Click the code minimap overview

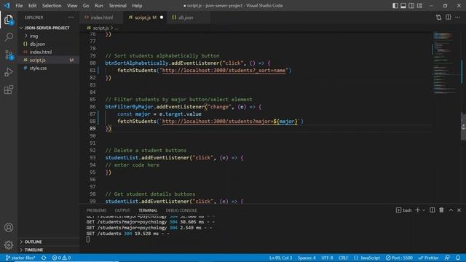click(x=445, y=63)
